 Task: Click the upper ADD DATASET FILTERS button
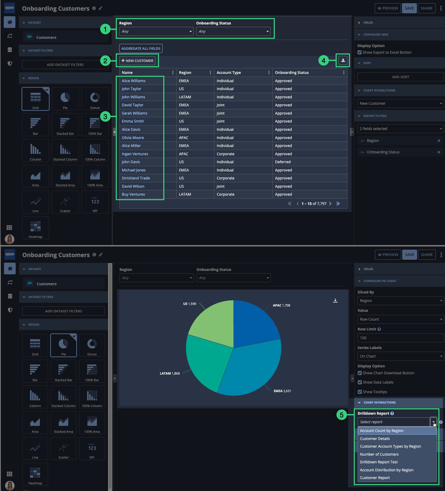coord(65,65)
